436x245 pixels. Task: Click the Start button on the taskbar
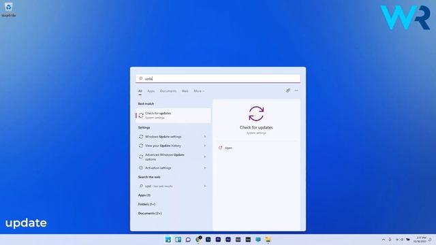tap(168, 240)
